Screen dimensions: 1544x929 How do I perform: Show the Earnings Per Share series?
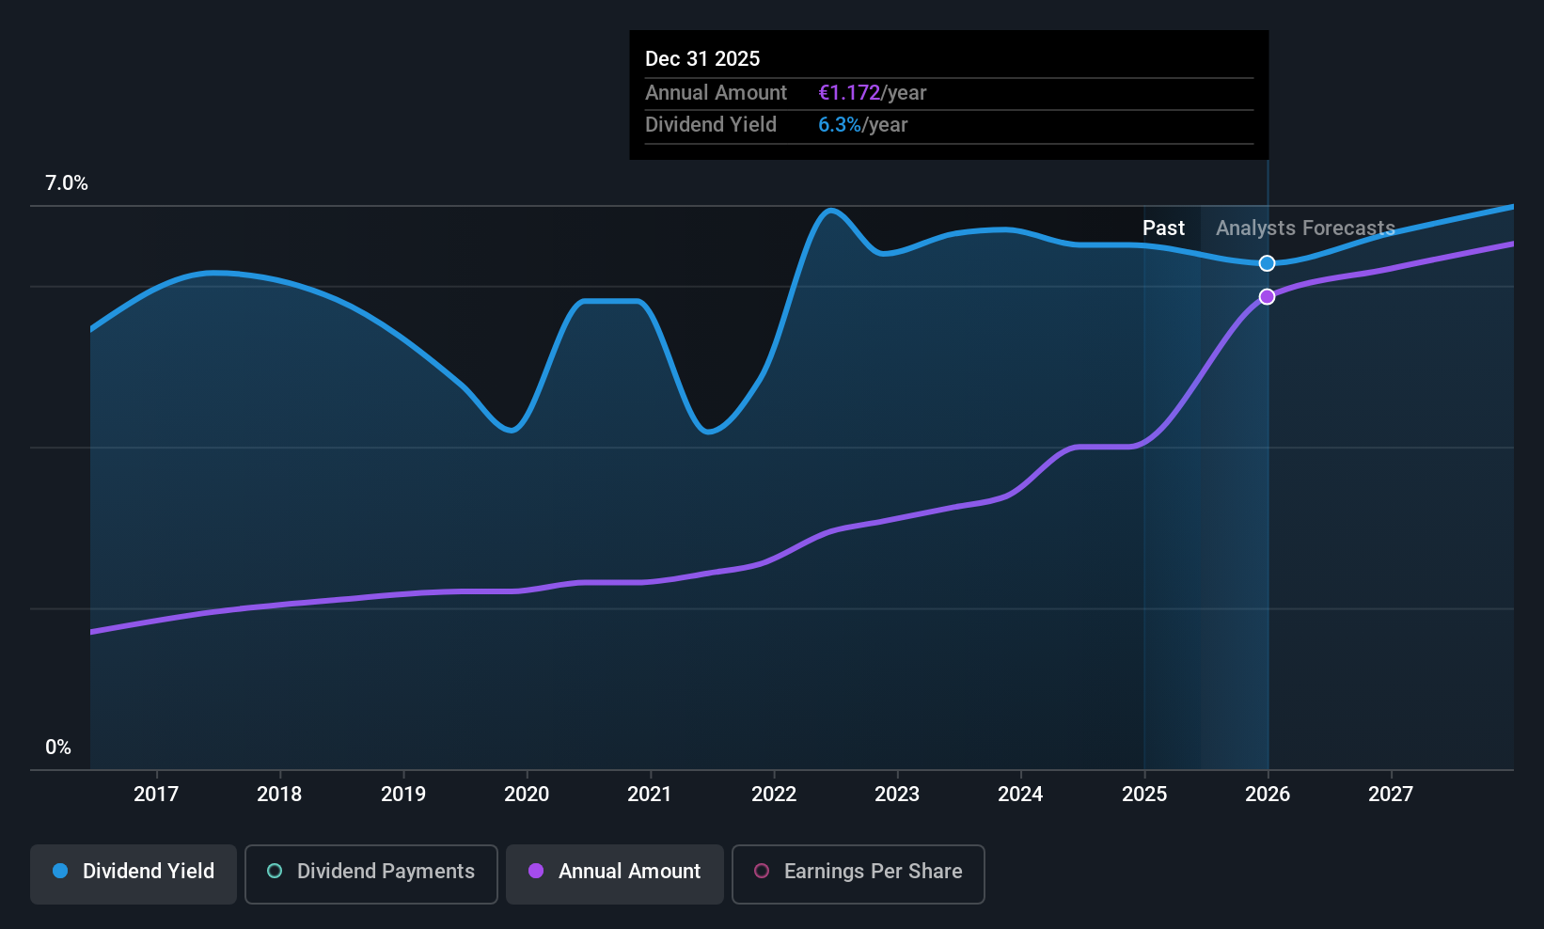click(859, 874)
